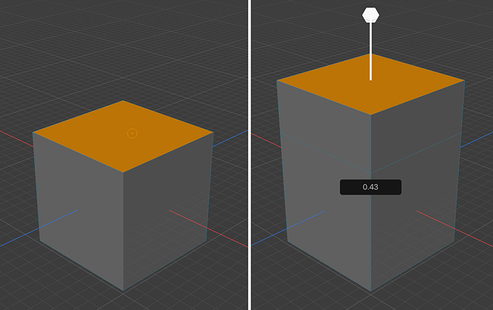Click the white hexagon extrude handle
Image resolution: width=493 pixels, height=310 pixels.
click(x=370, y=15)
